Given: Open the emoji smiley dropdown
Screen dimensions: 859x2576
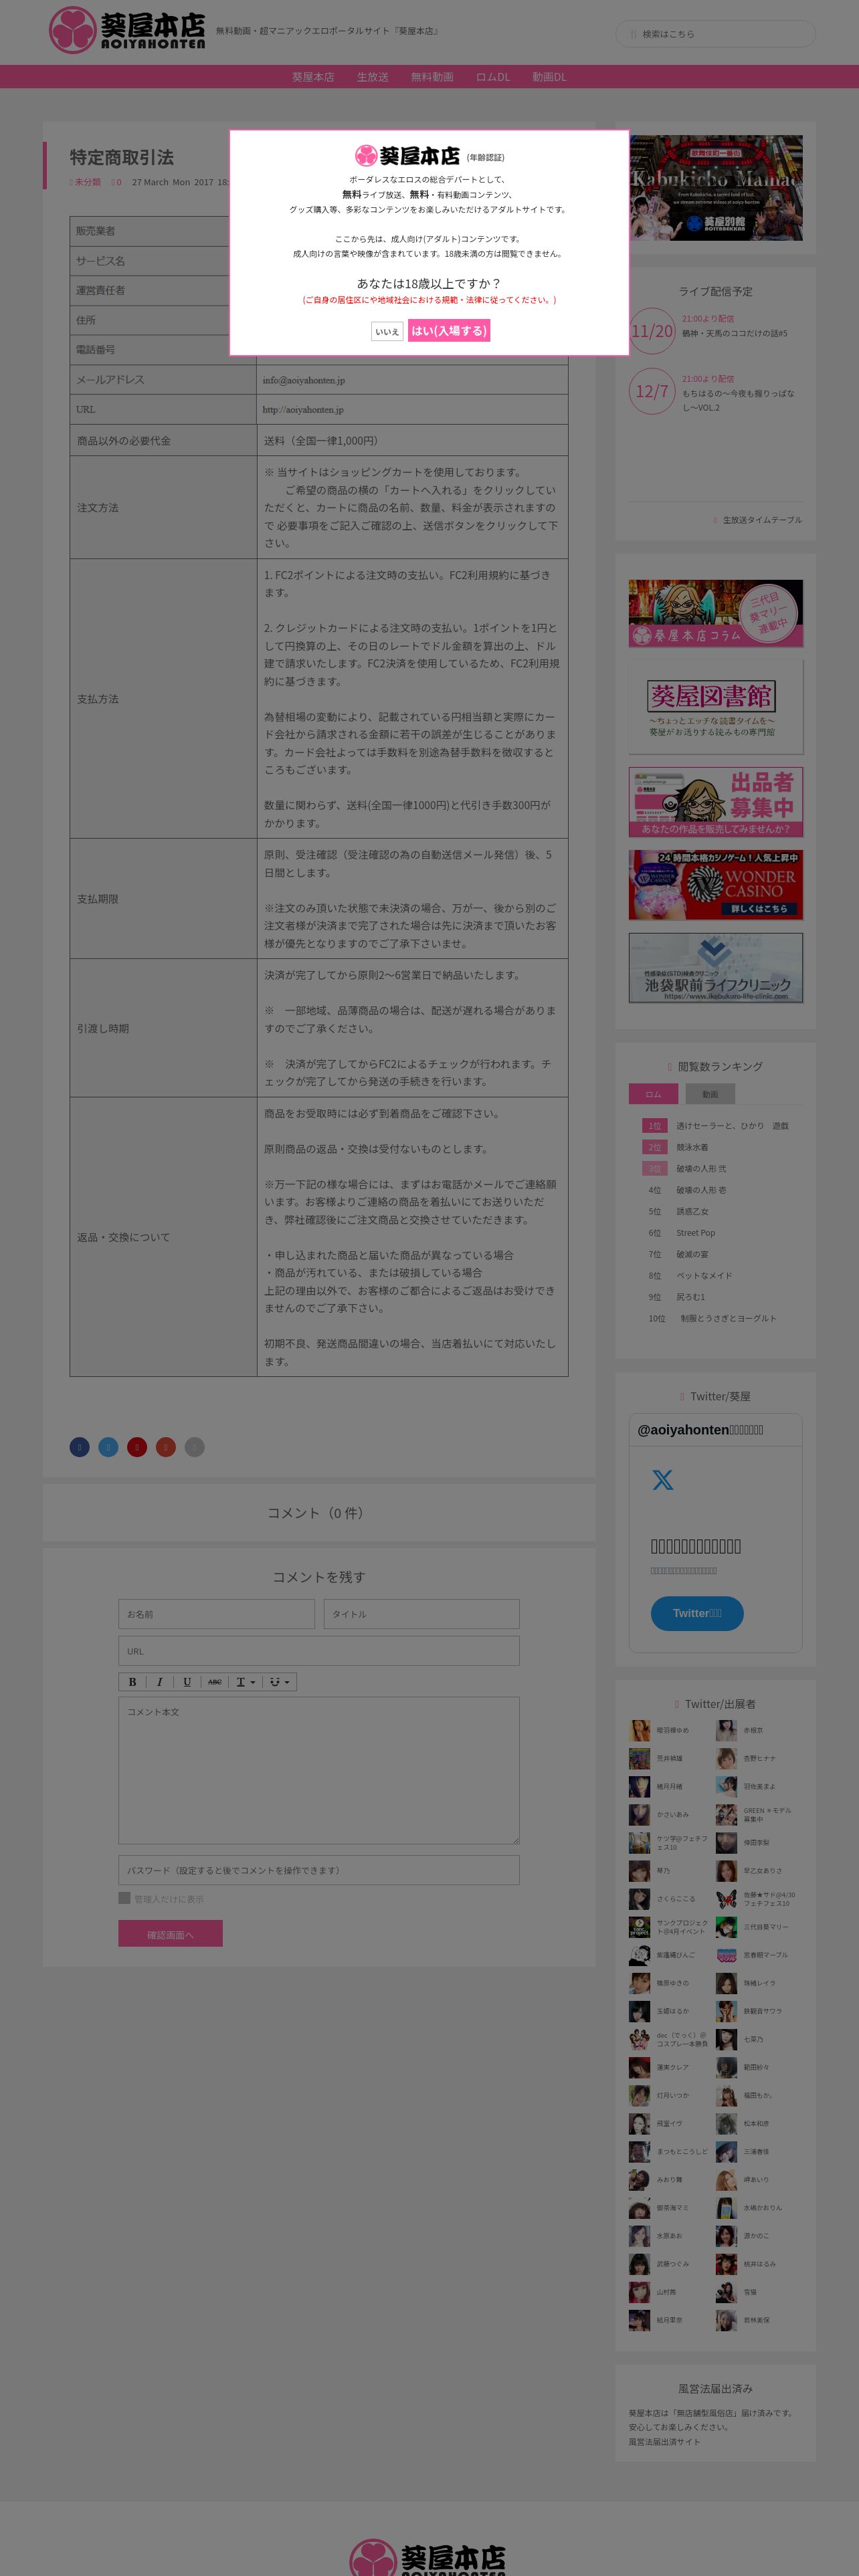Looking at the screenshot, I should click(x=280, y=1682).
